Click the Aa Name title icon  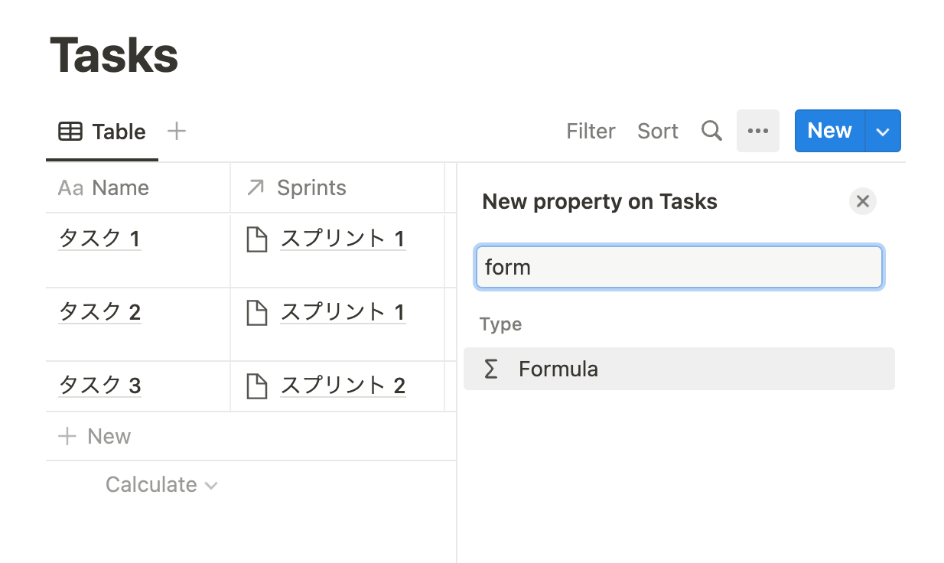tap(70, 188)
